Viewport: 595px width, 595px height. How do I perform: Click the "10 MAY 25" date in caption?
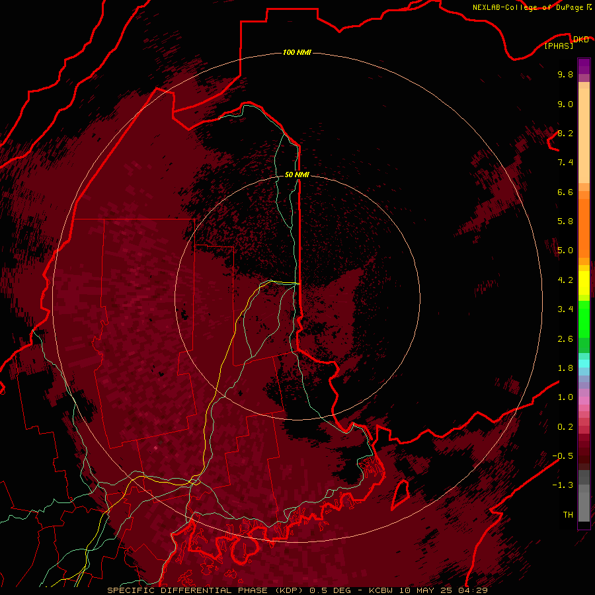[x=425, y=590]
